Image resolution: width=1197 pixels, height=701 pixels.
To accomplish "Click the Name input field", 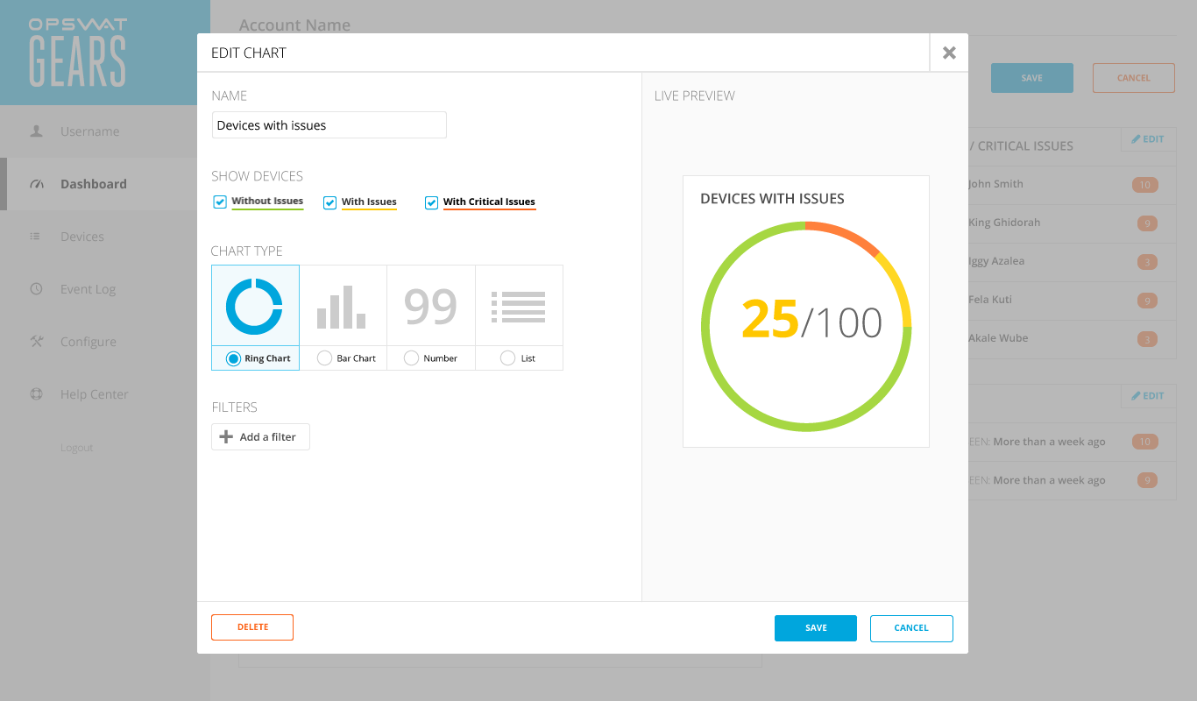I will pos(329,125).
